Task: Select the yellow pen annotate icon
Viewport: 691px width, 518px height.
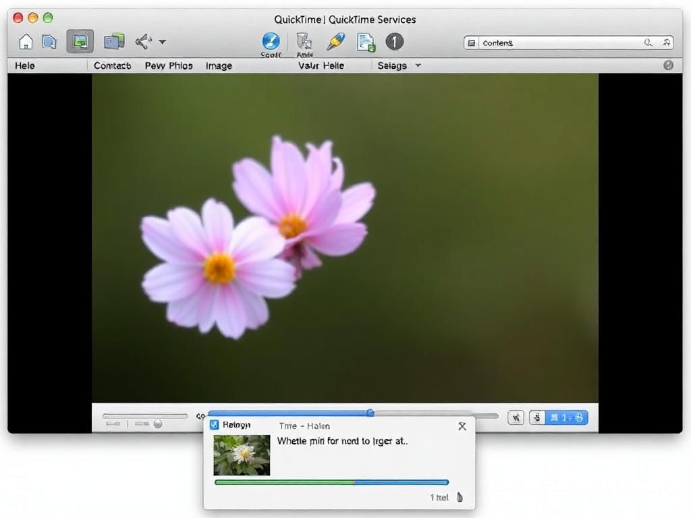Action: coord(335,42)
